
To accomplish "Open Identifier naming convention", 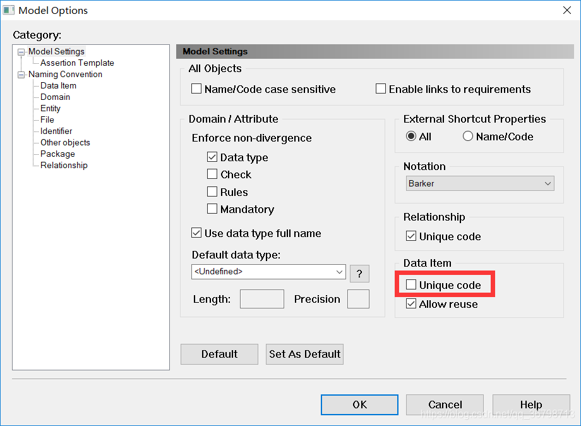I will click(x=56, y=131).
